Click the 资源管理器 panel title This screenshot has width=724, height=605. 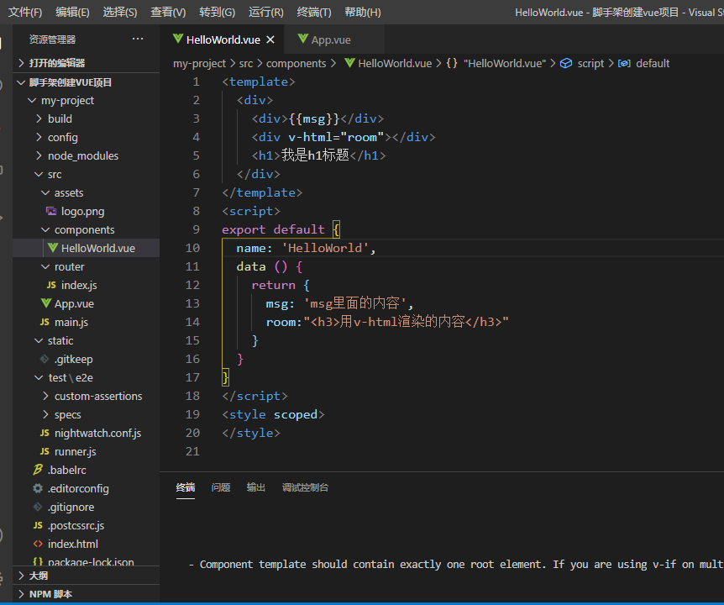click(52, 39)
